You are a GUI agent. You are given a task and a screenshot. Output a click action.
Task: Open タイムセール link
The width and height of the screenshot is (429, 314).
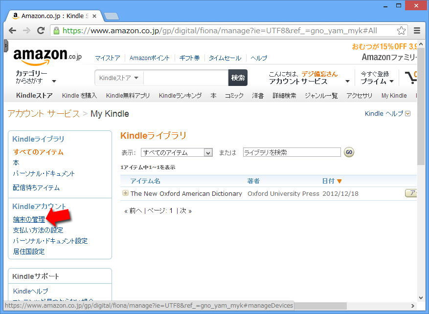(225, 58)
